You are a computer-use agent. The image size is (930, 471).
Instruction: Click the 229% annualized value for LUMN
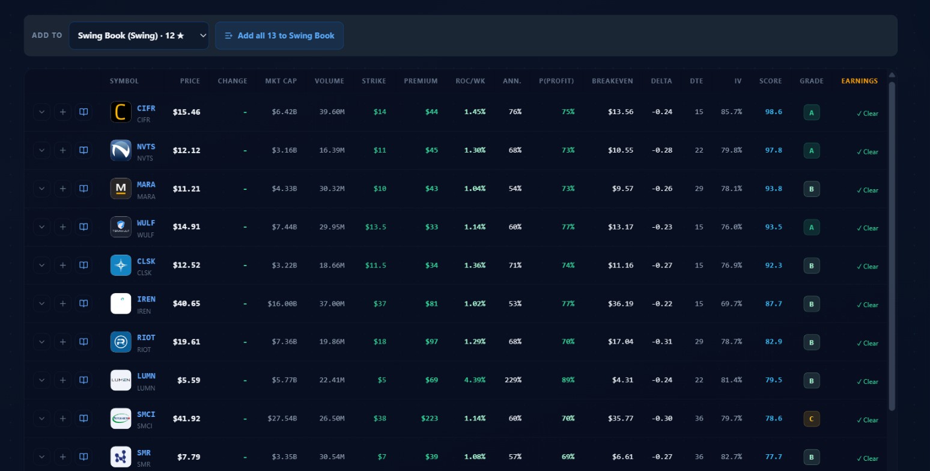pyautogui.click(x=512, y=380)
